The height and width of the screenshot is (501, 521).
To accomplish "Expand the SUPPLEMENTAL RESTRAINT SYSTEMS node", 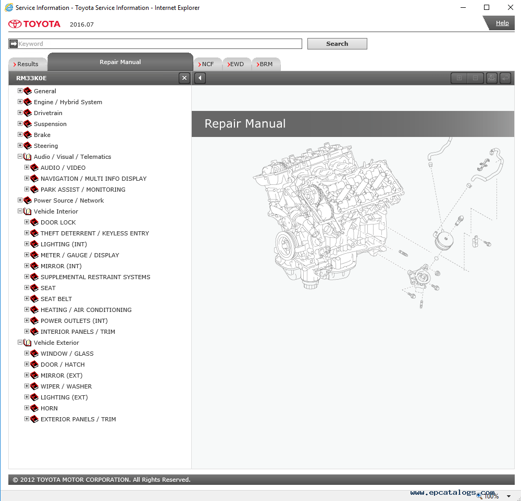I will [x=27, y=277].
